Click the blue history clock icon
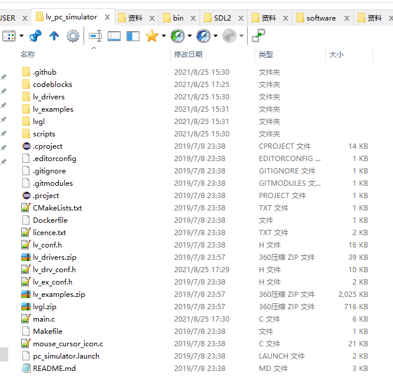Image resolution: width=393 pixels, height=388 pixels. 204,36
